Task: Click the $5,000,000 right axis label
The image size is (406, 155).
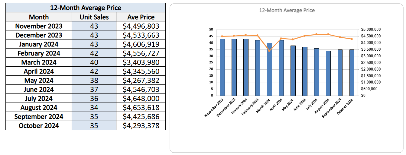Action: pyautogui.click(x=371, y=30)
